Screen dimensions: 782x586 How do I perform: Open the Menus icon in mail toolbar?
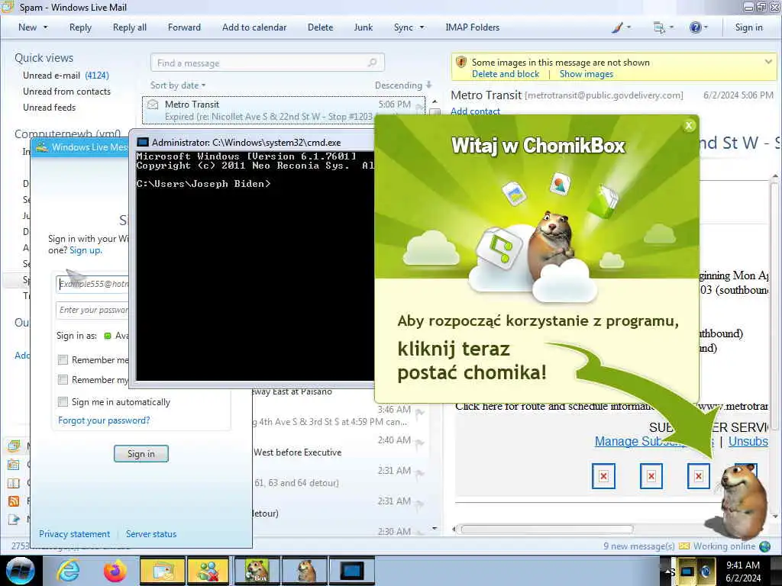[x=659, y=27]
